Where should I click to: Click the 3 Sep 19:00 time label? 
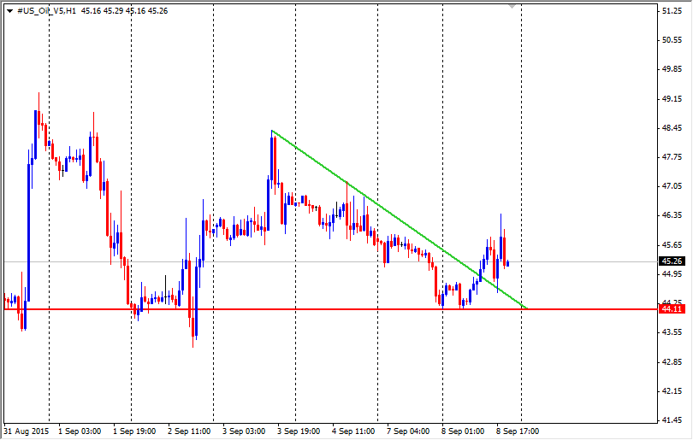pyautogui.click(x=299, y=431)
